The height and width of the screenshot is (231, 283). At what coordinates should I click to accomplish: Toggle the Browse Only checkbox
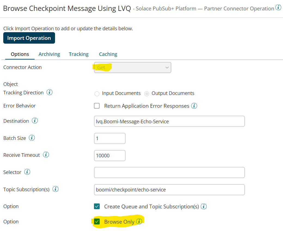click(97, 221)
